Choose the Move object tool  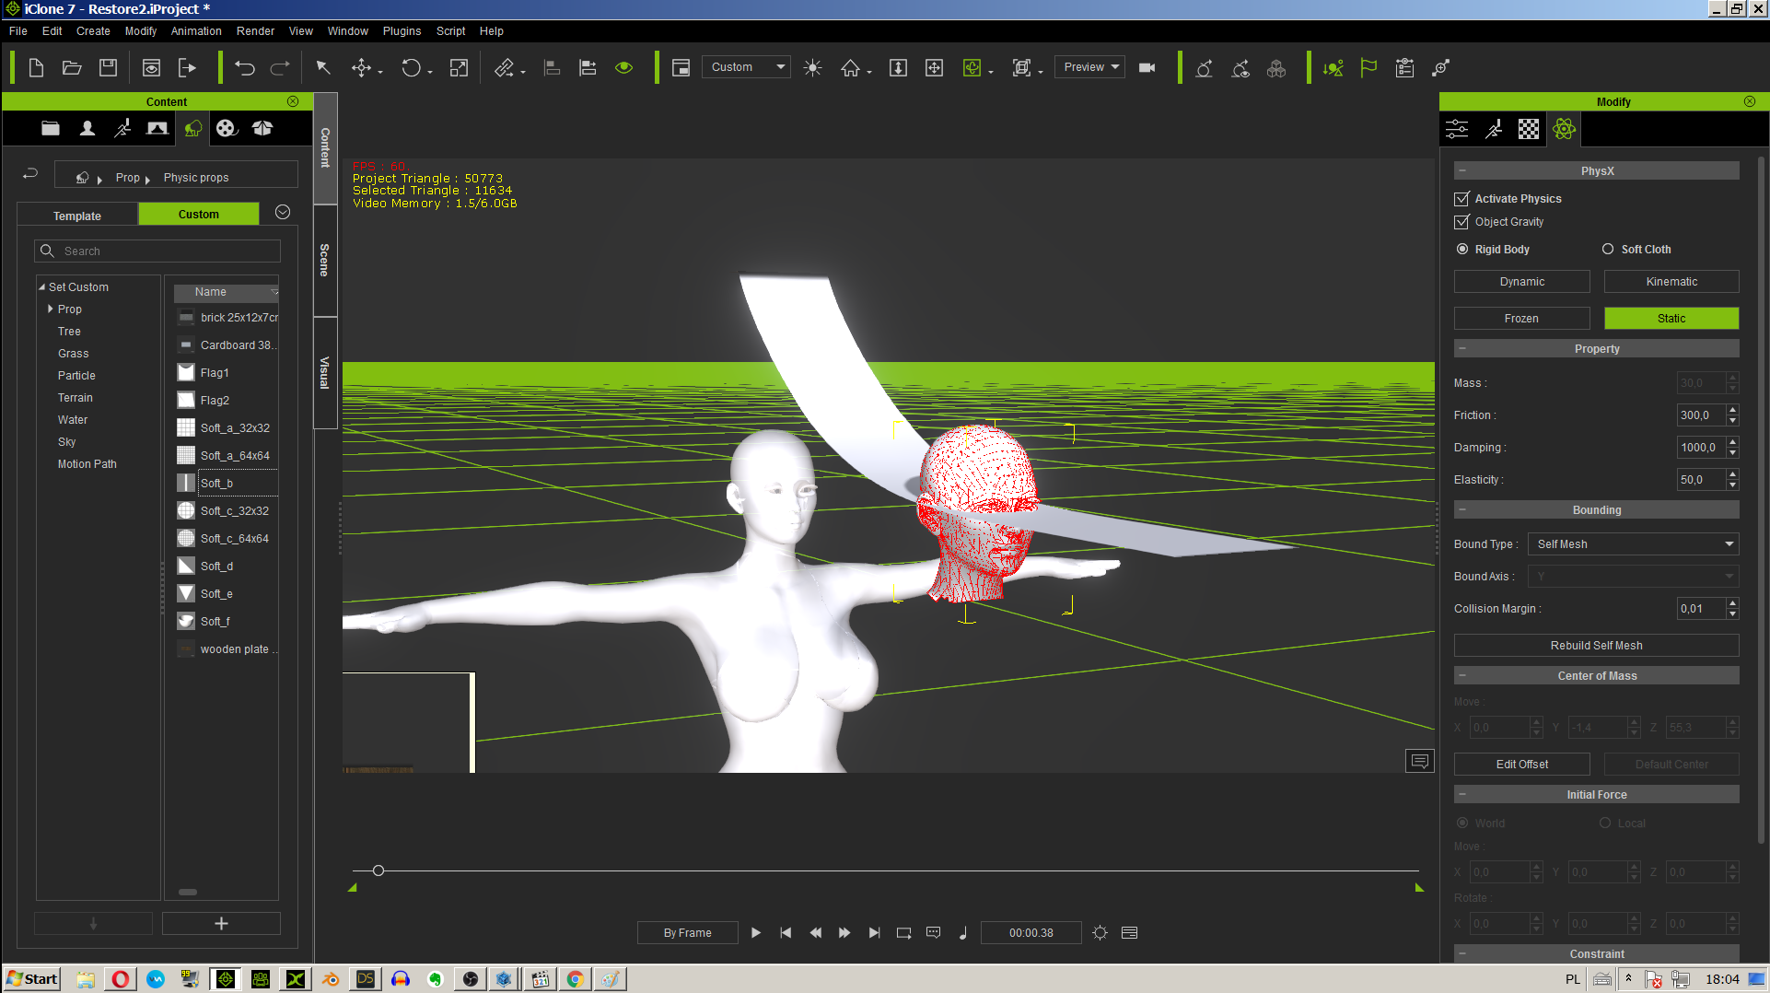click(x=362, y=67)
